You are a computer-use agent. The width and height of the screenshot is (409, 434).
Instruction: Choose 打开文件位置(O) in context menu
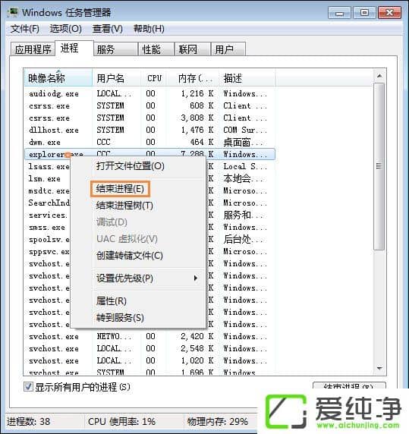point(130,166)
